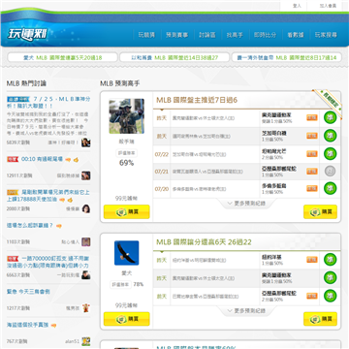Open the 7/25 MLB analysis discussion post
The width and height of the screenshot is (349, 349).
(48, 102)
